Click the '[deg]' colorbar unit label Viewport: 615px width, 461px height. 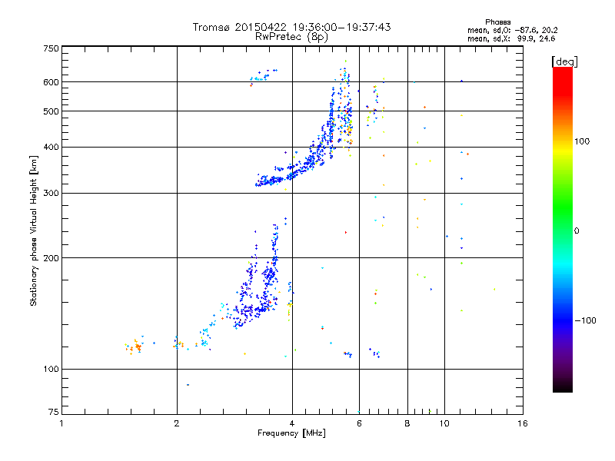564,61
